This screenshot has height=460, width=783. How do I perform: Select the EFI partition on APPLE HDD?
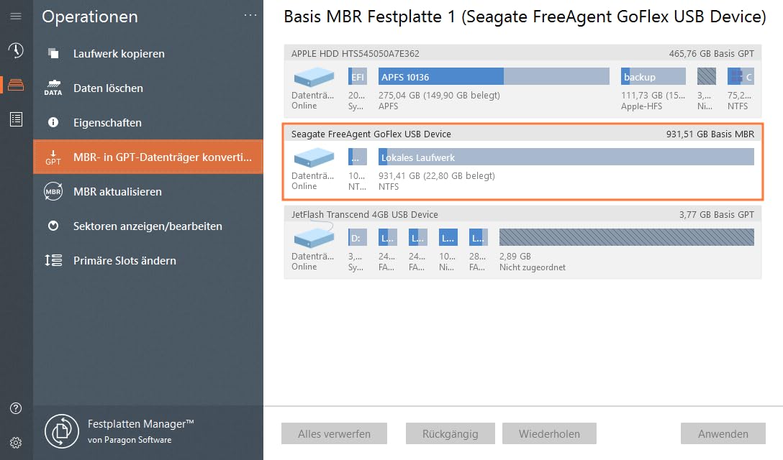point(358,77)
